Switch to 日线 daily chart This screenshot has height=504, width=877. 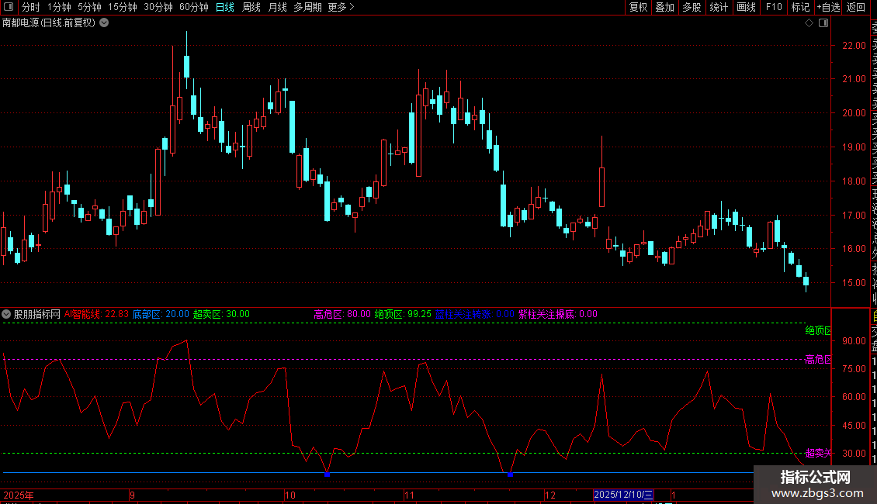(225, 7)
